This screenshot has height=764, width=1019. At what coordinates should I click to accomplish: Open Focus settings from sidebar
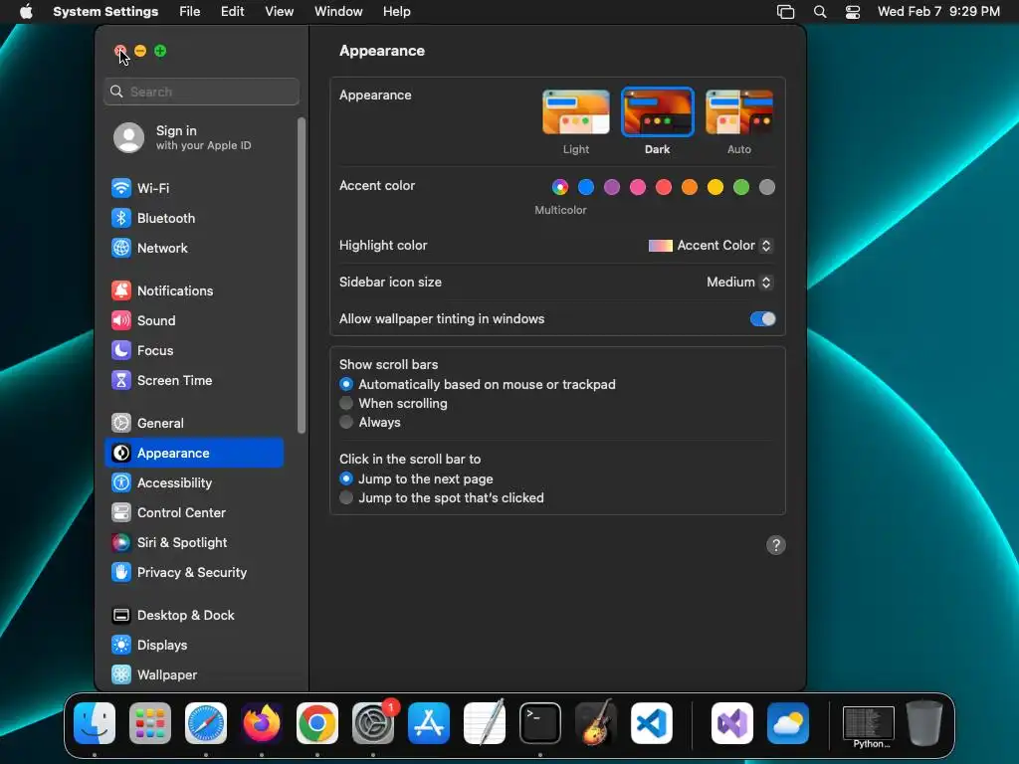click(x=194, y=351)
